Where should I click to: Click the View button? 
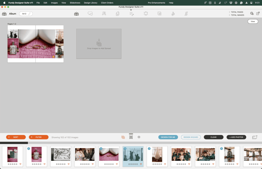[x=253, y=21]
